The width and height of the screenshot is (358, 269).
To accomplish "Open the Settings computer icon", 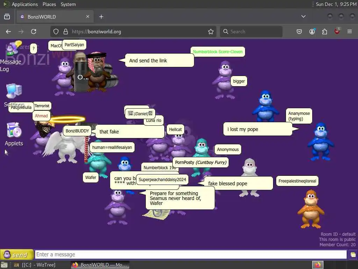I will [x=14, y=91].
